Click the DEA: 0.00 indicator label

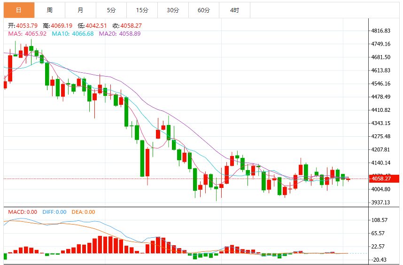[x=83, y=212]
